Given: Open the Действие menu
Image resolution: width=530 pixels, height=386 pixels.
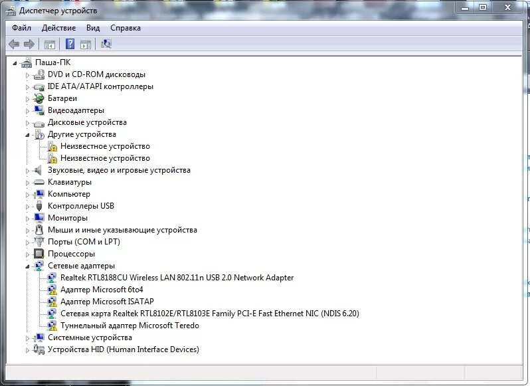Looking at the screenshot, I should pyautogui.click(x=58, y=28).
